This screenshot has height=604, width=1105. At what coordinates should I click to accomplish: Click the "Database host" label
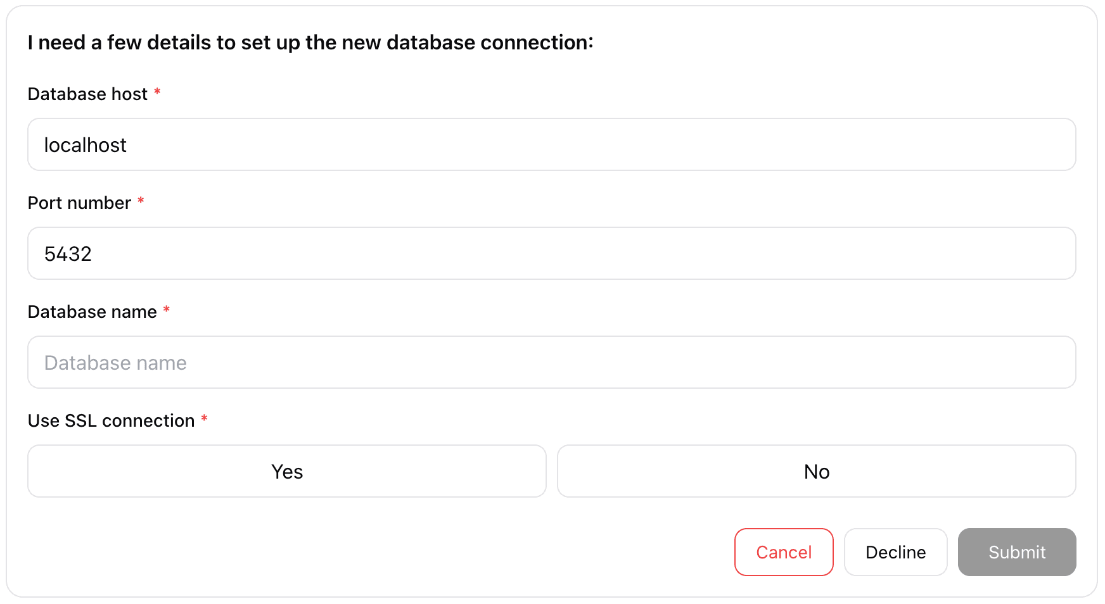pos(87,94)
